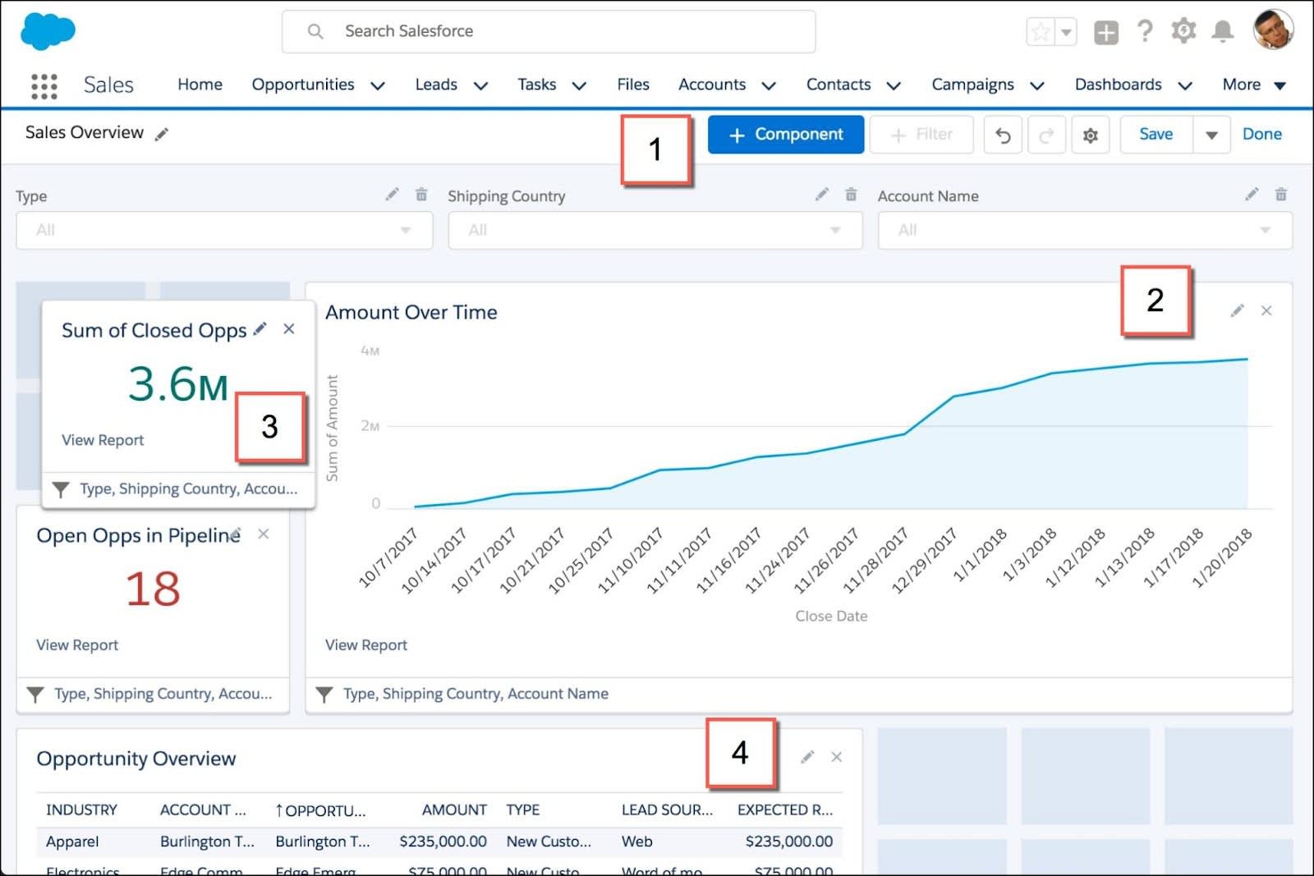Image resolution: width=1314 pixels, height=876 pixels.
Task: Edit the Sum of Closed Opps component
Action: (260, 329)
